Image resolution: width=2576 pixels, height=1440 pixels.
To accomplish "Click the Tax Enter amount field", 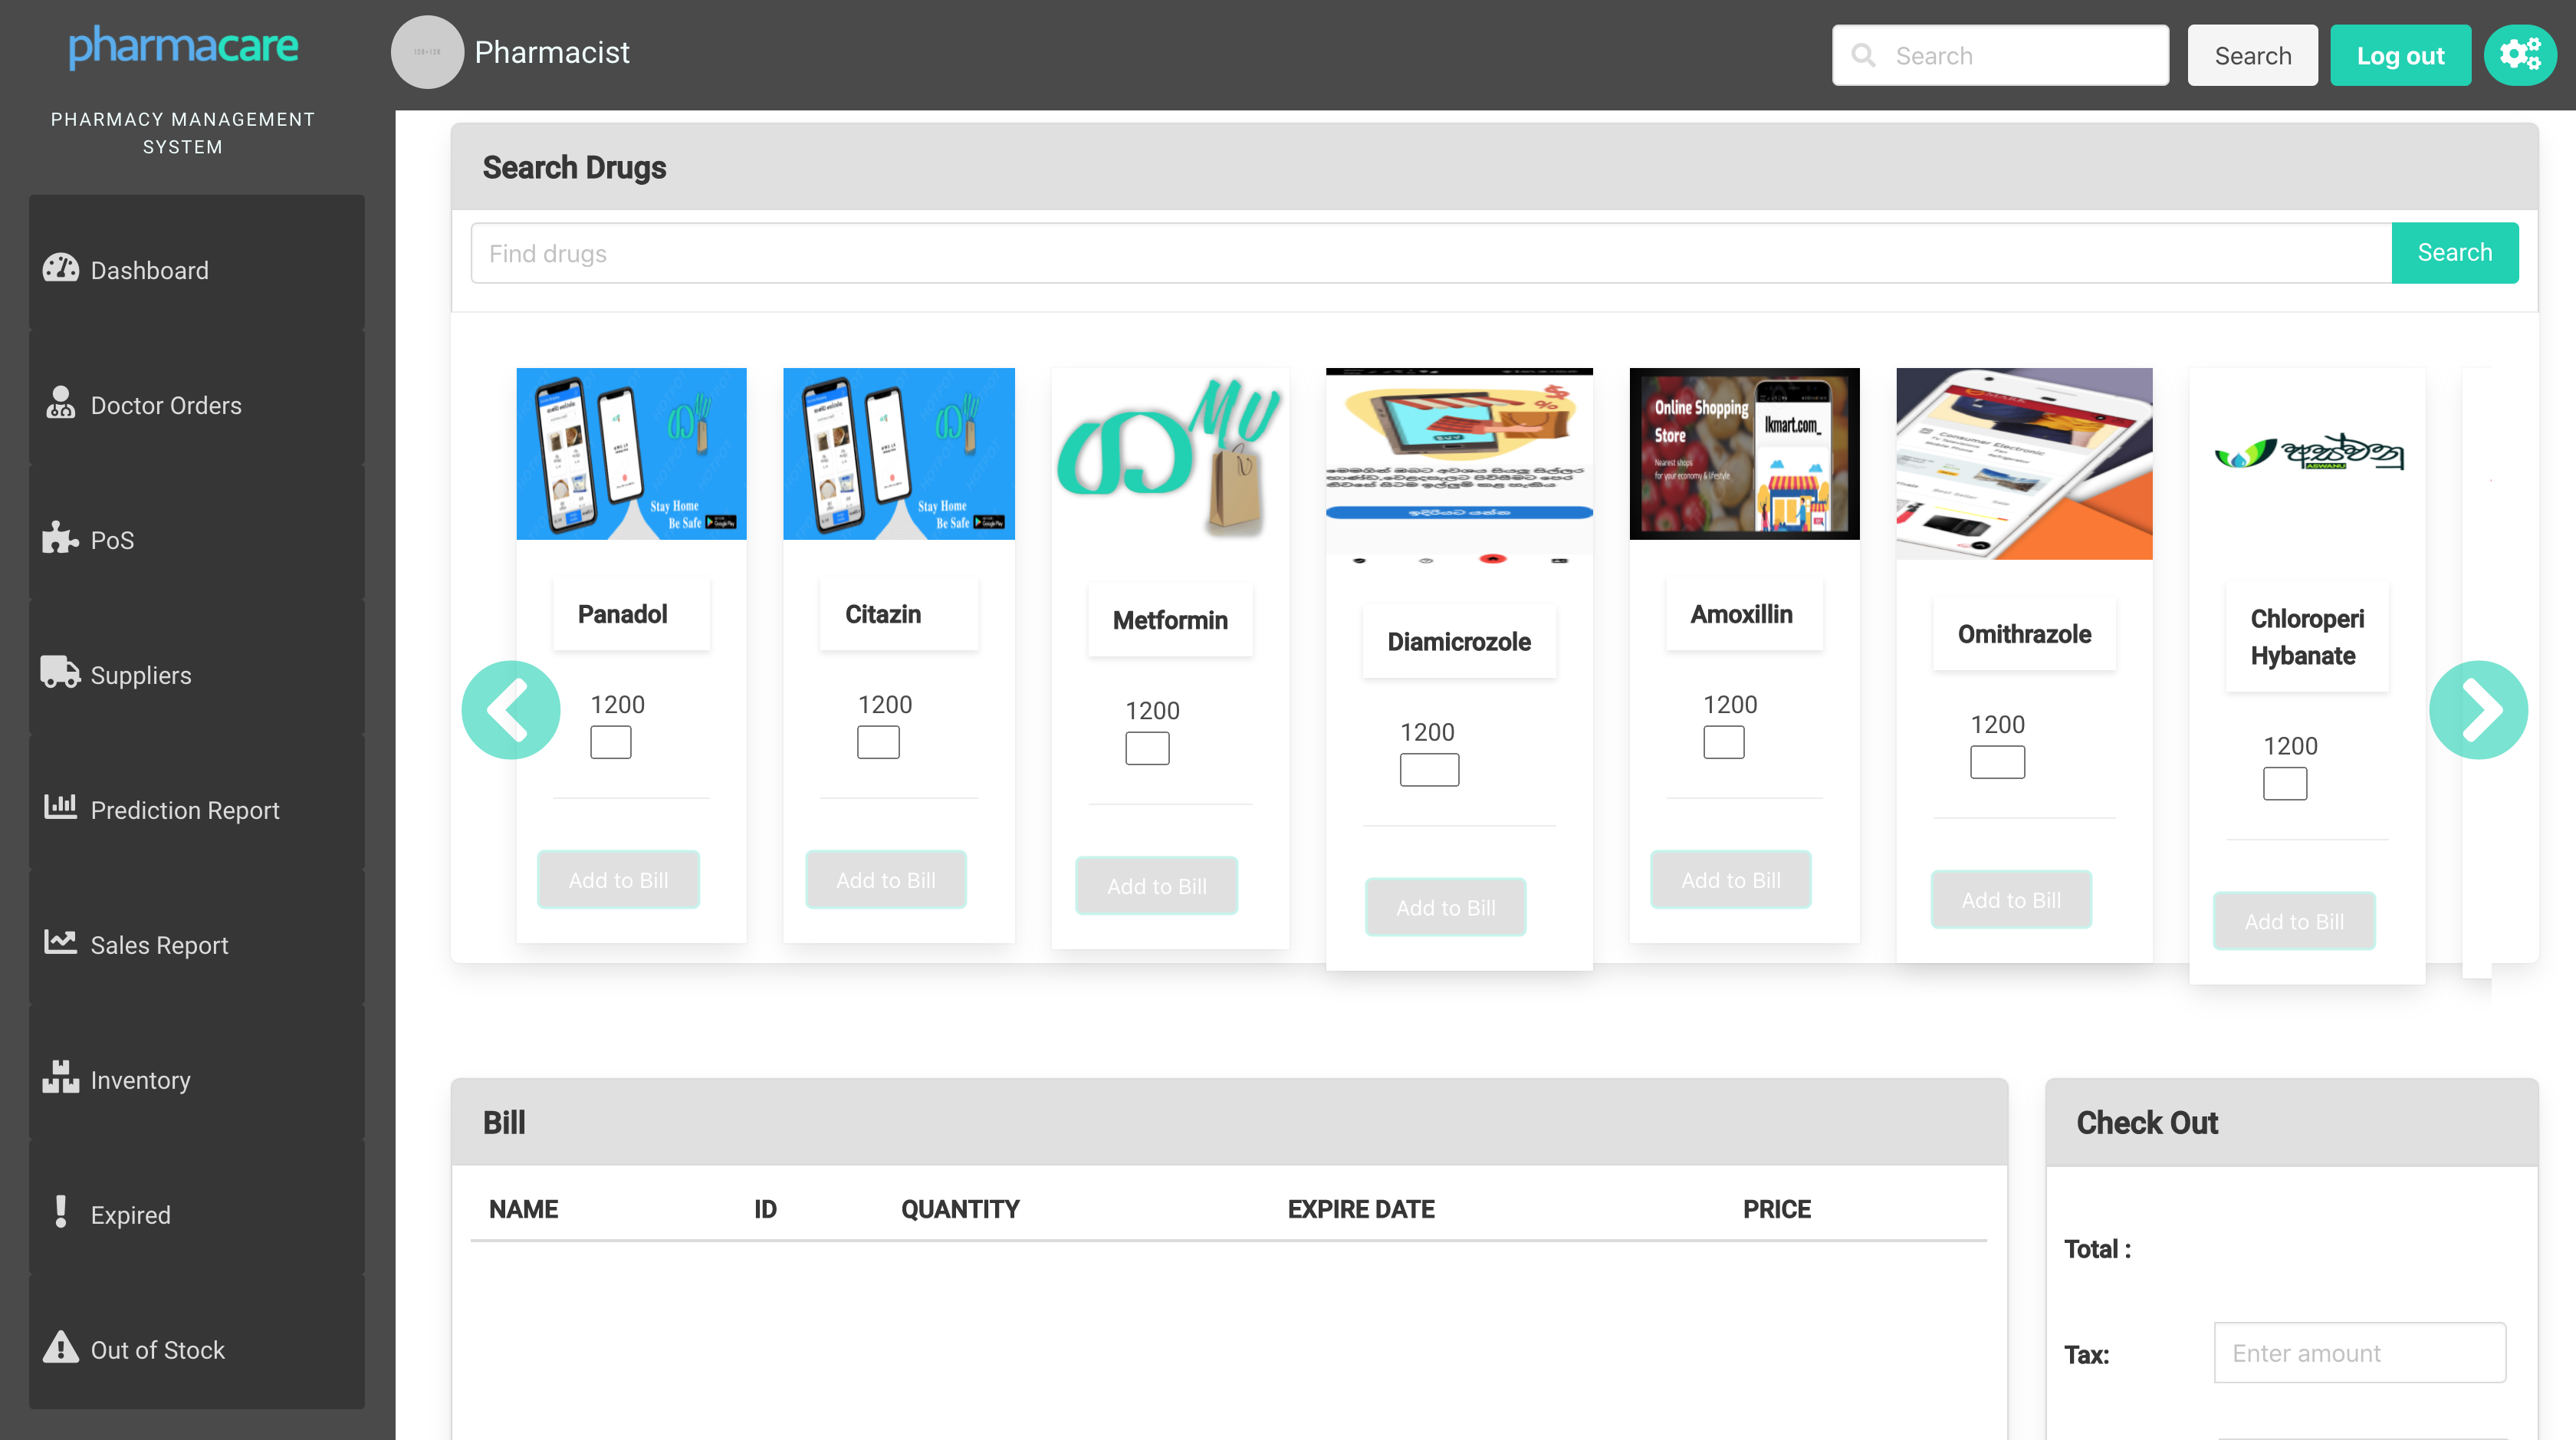I will [x=2359, y=1353].
